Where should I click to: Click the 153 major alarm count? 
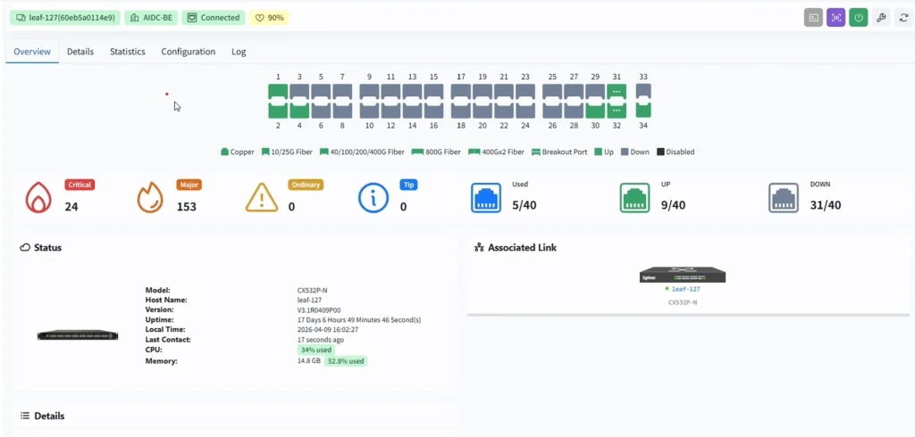187,207
